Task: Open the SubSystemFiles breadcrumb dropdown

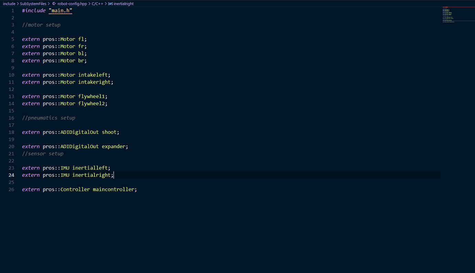Action: (x=33, y=3)
